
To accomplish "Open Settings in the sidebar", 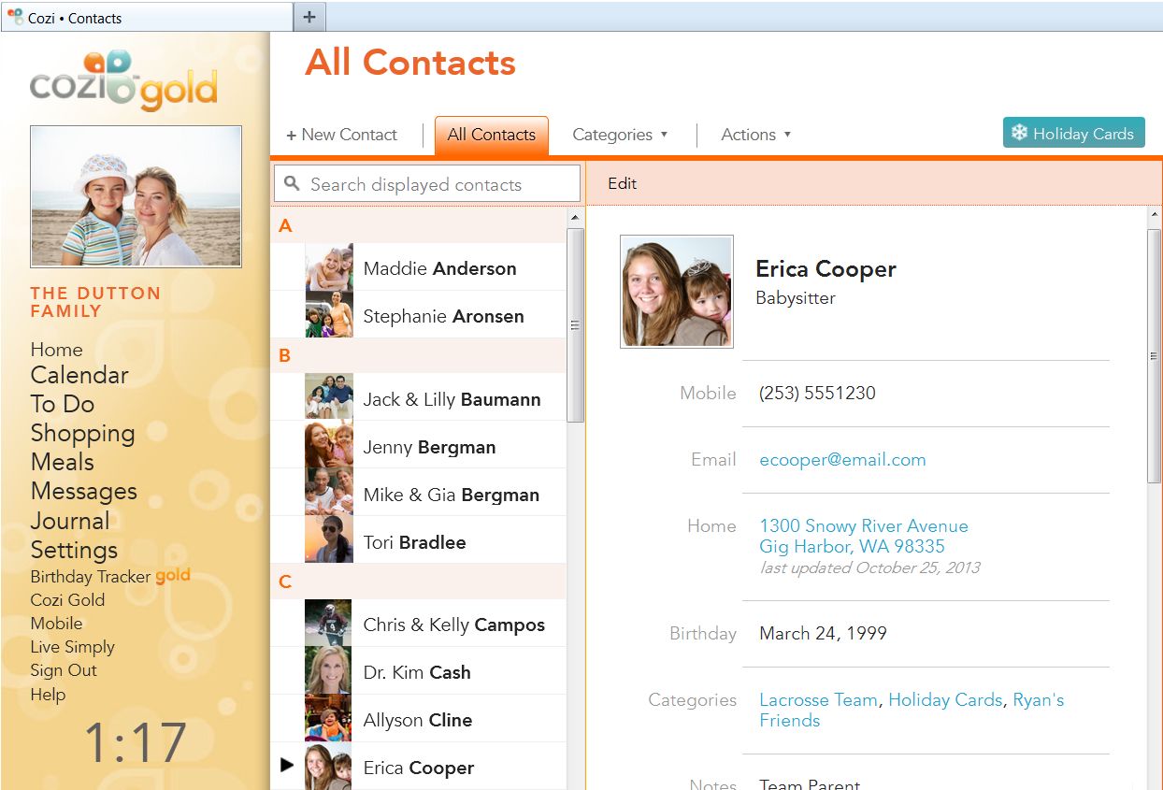I will click(x=74, y=550).
